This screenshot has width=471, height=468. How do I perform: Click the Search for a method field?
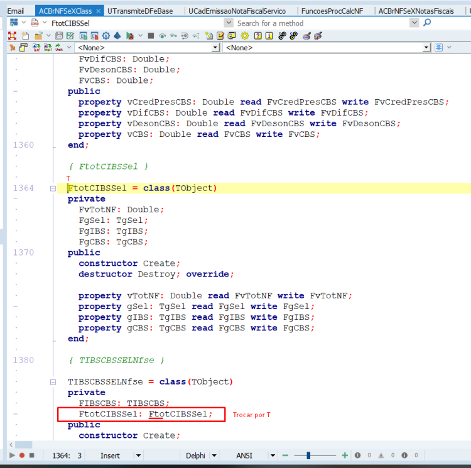322,23
